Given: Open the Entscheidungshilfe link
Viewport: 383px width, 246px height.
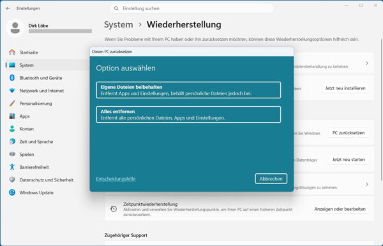Looking at the screenshot, I should pos(116,179).
